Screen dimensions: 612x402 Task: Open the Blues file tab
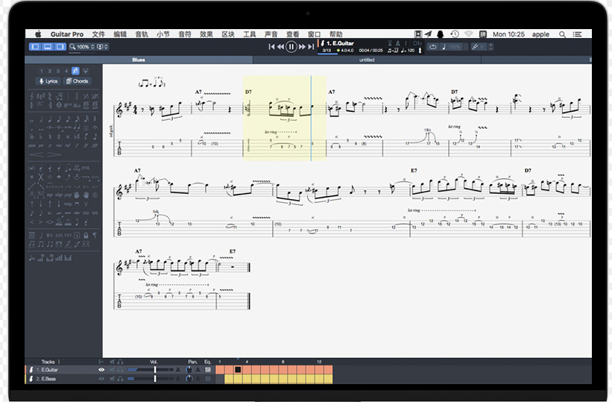tap(139, 60)
